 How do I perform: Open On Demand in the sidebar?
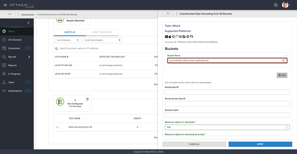pyautogui.click(x=15, y=40)
